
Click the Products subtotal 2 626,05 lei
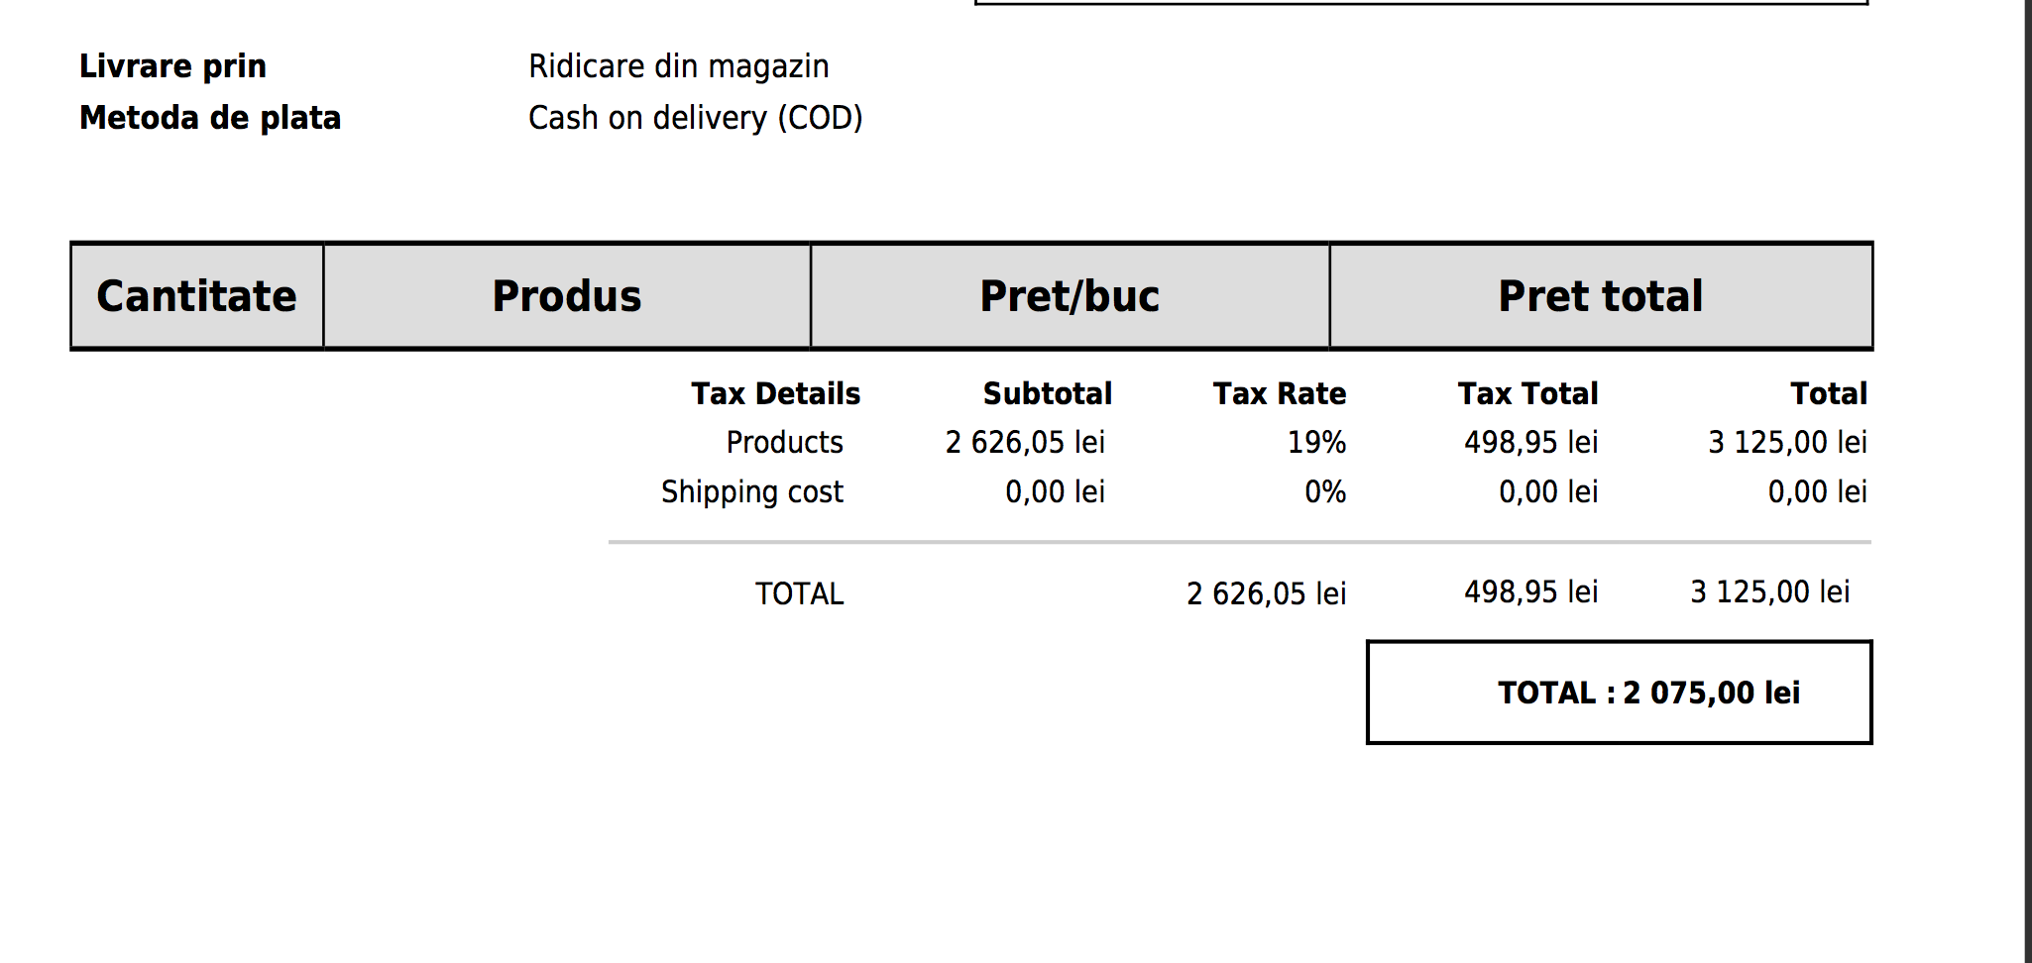(1025, 442)
